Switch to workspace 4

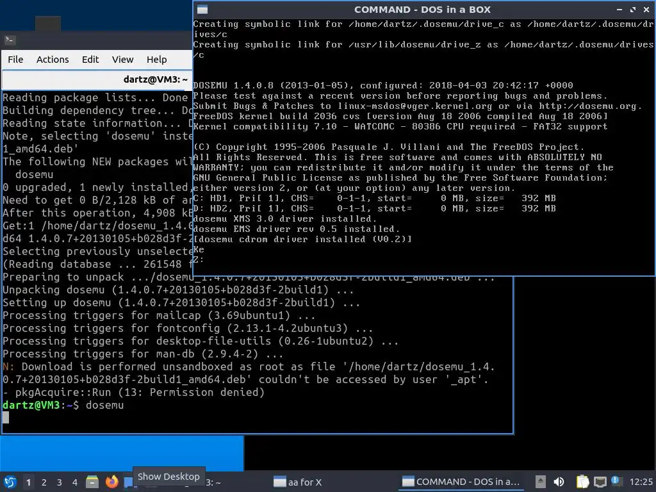[x=75, y=482]
